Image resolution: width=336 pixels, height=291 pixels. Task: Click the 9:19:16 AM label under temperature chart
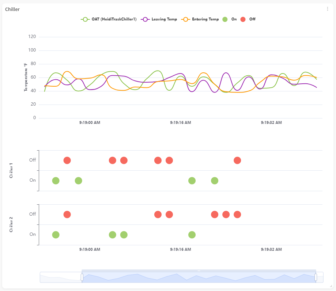pos(180,123)
